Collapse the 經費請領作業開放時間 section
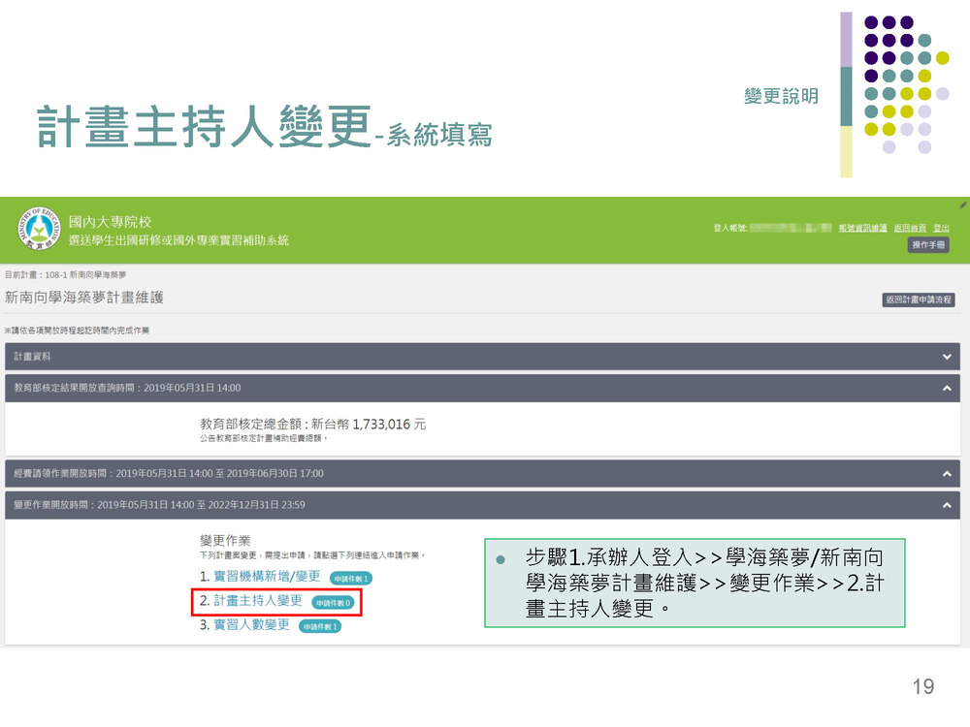This screenshot has height=727, width=970. pos(947,474)
